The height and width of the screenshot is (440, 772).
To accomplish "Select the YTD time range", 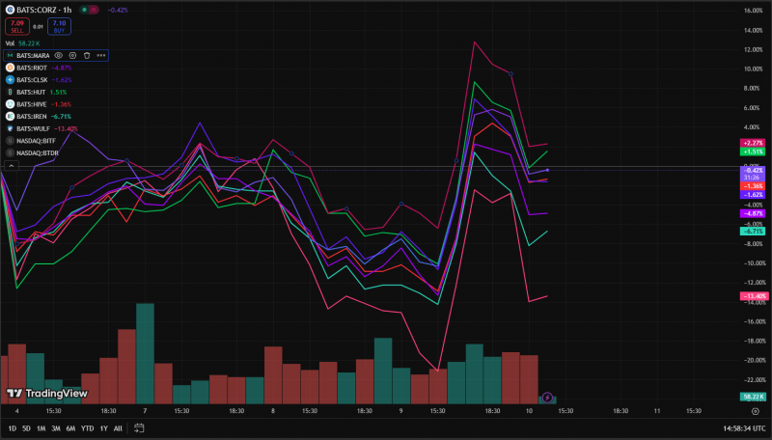I will pos(87,428).
